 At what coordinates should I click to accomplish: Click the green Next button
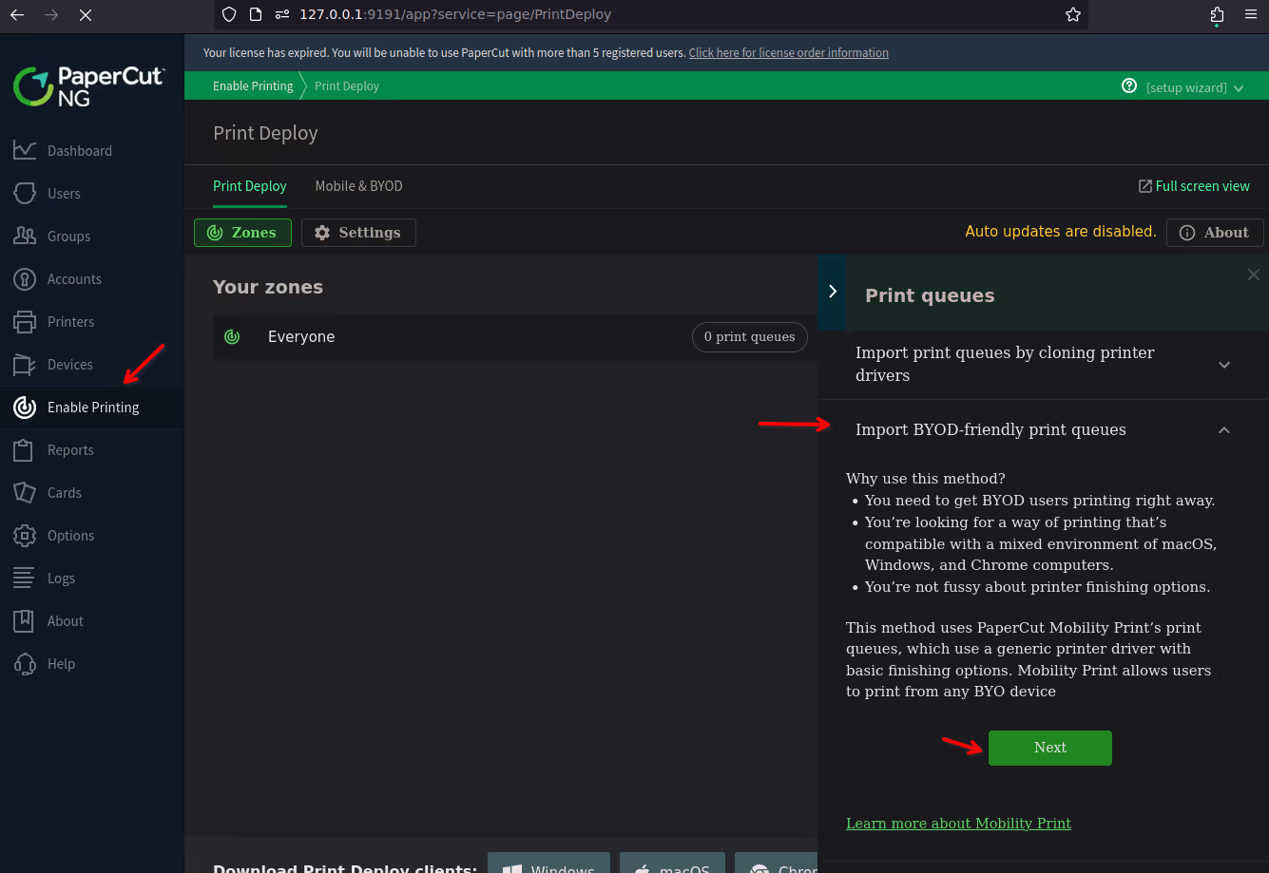tap(1050, 748)
